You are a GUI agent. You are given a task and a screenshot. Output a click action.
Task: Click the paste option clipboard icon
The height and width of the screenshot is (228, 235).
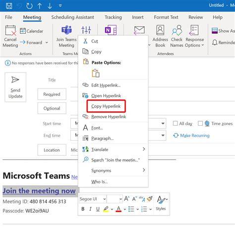coord(96,73)
